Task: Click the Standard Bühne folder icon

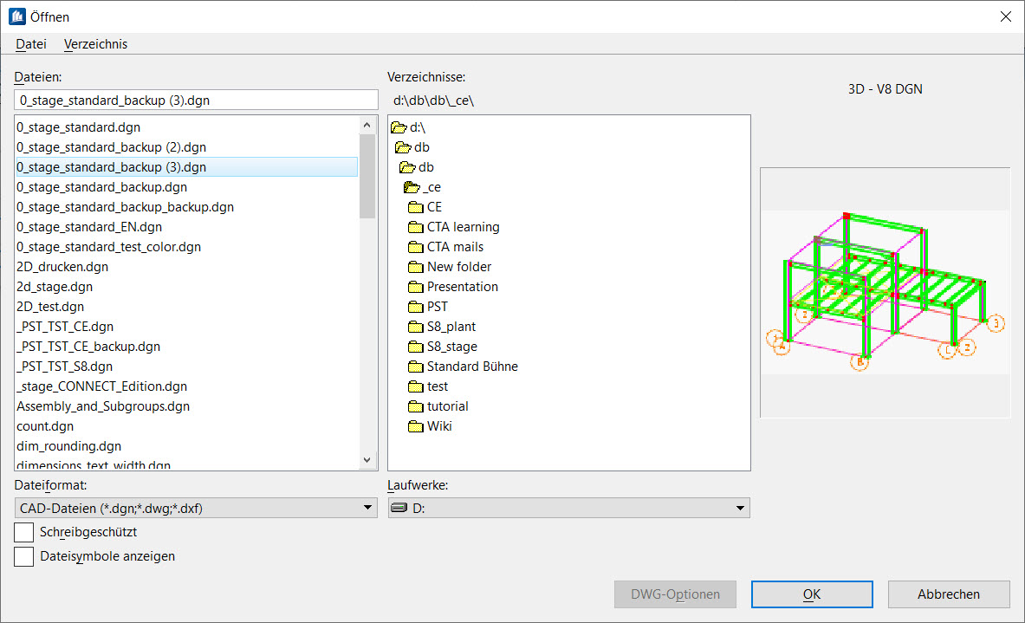Action: (x=416, y=367)
